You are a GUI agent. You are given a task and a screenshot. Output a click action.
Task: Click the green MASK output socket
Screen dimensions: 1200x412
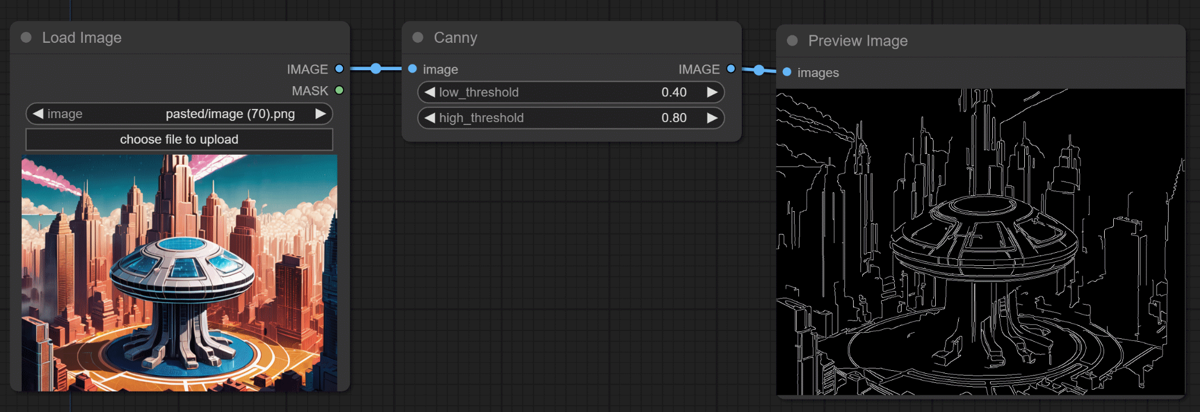pos(339,90)
